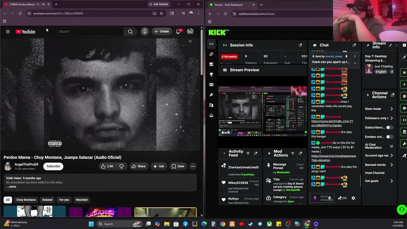Open the powerchat.live donation link in chat
The width and height of the screenshot is (407, 229).
point(334,158)
